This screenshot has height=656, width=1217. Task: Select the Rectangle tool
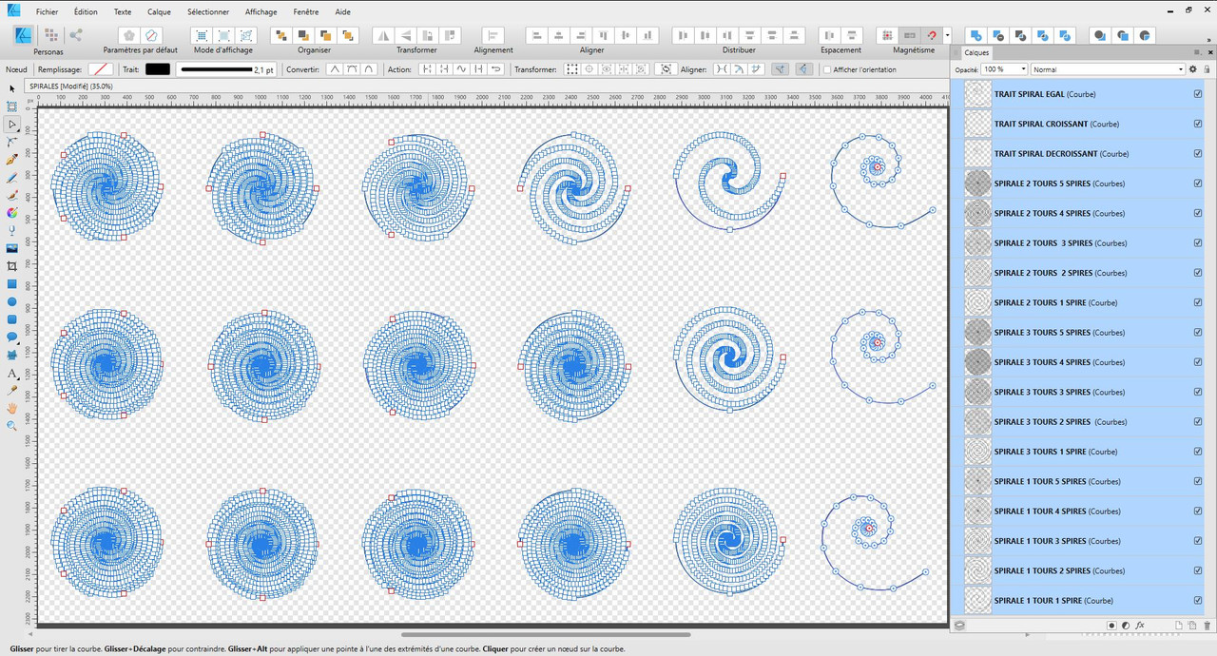[x=12, y=283]
